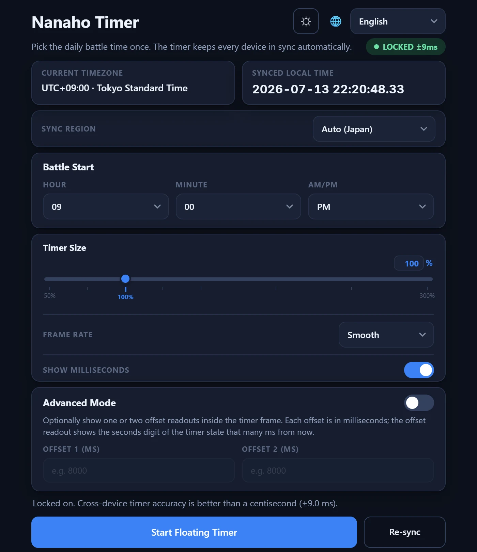Click the synced time 2026-07-13 22:20:48.33
The width and height of the screenshot is (477, 552).
(x=328, y=89)
